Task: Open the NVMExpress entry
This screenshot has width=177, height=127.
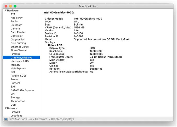Action: [18, 68]
